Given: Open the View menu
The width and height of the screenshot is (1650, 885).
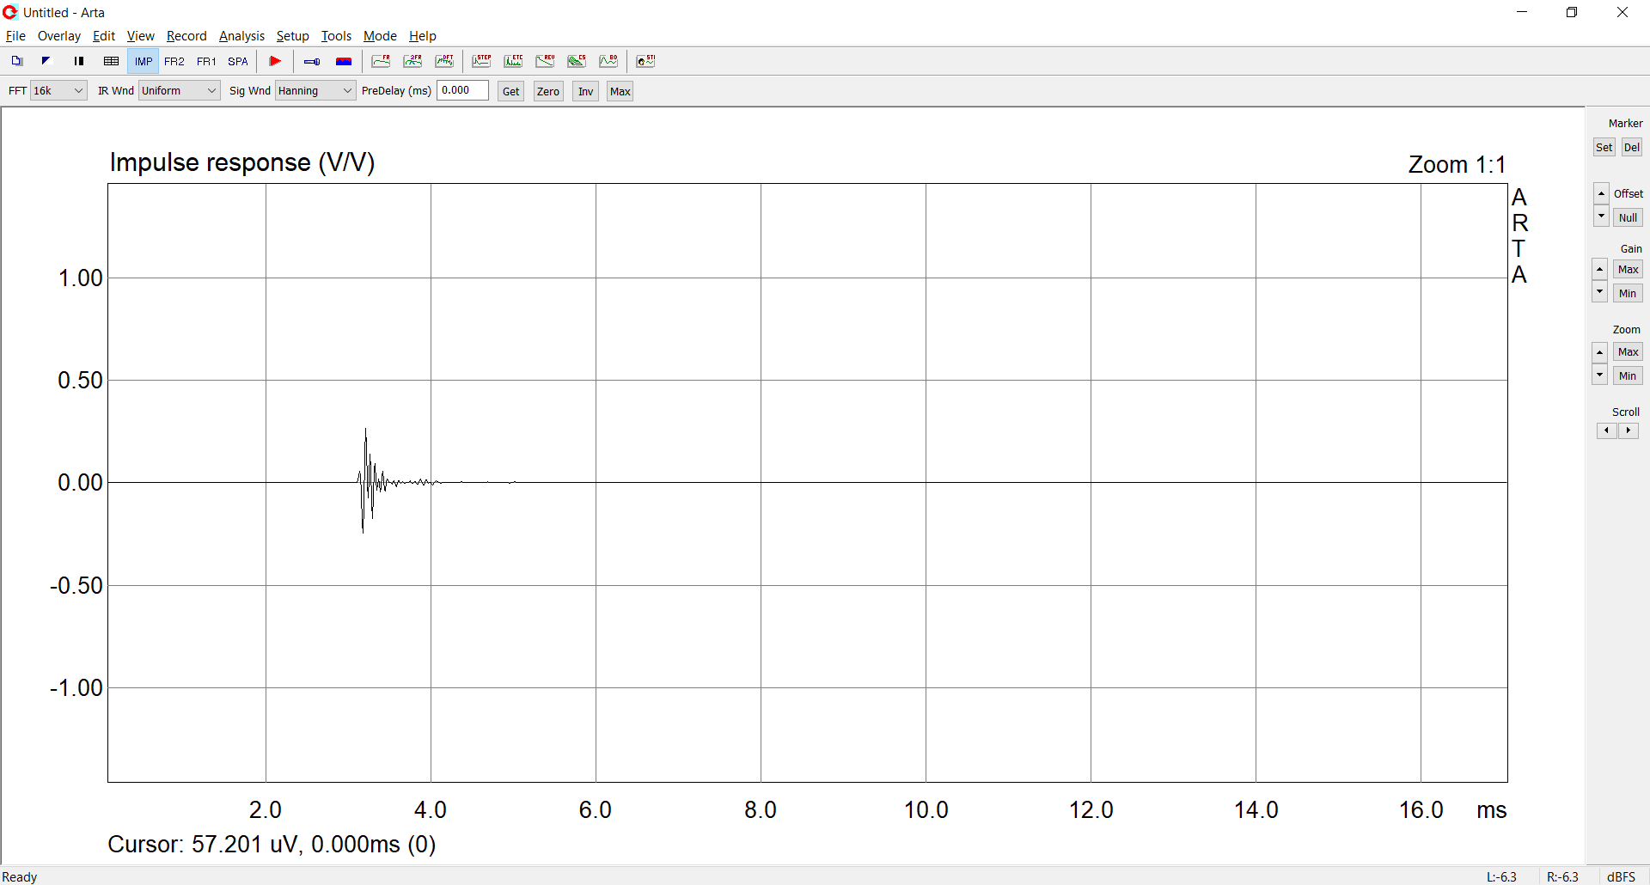Looking at the screenshot, I should click(x=140, y=36).
